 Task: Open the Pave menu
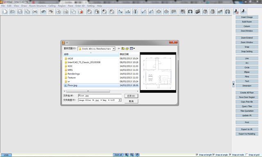(x=70, y=6)
